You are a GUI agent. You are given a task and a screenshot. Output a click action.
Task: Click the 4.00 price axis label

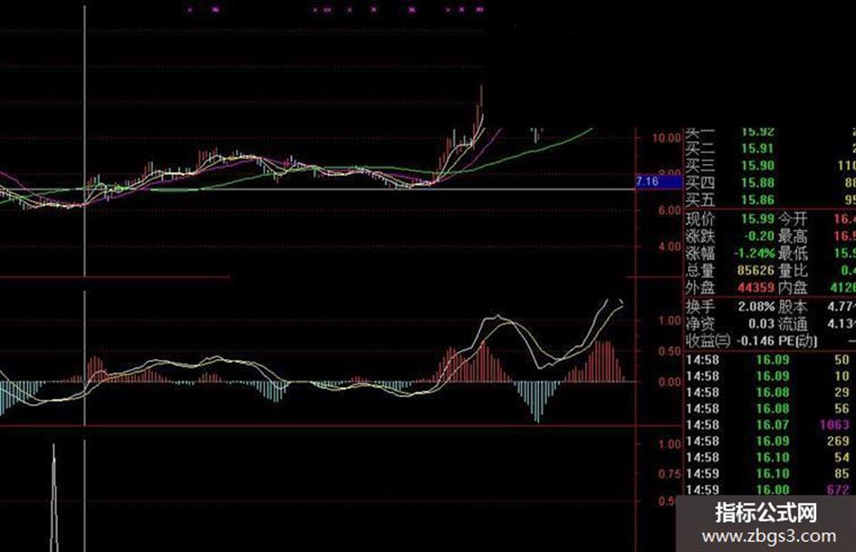click(x=669, y=247)
